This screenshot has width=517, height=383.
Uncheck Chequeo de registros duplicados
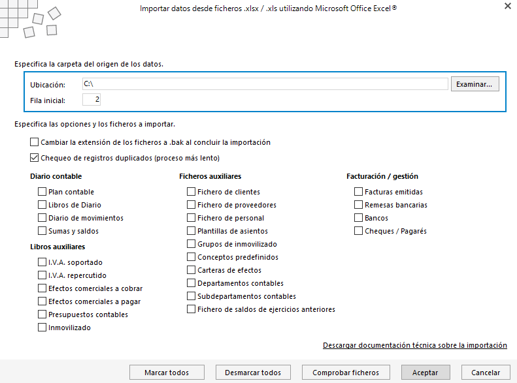tap(34, 158)
